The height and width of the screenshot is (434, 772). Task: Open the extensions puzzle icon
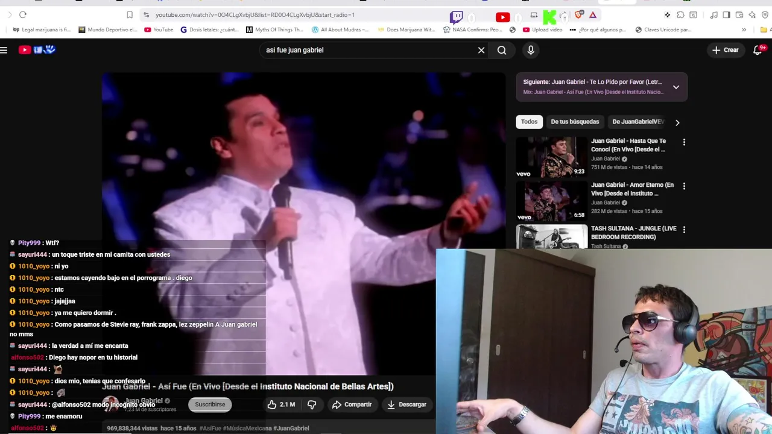point(680,15)
